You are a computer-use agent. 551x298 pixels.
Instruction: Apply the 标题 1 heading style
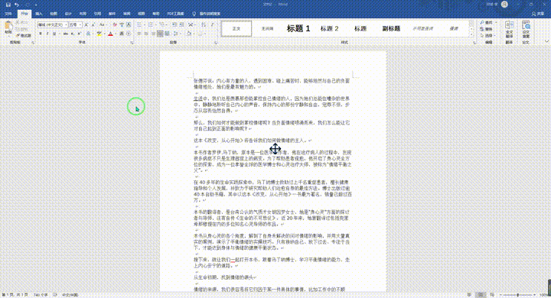(298, 28)
